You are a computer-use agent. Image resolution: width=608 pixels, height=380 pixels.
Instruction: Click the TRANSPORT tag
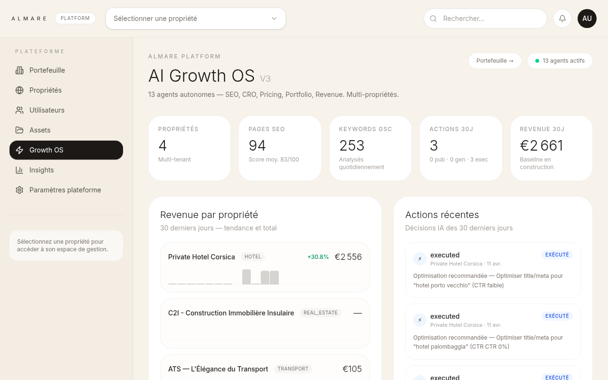[x=293, y=369]
